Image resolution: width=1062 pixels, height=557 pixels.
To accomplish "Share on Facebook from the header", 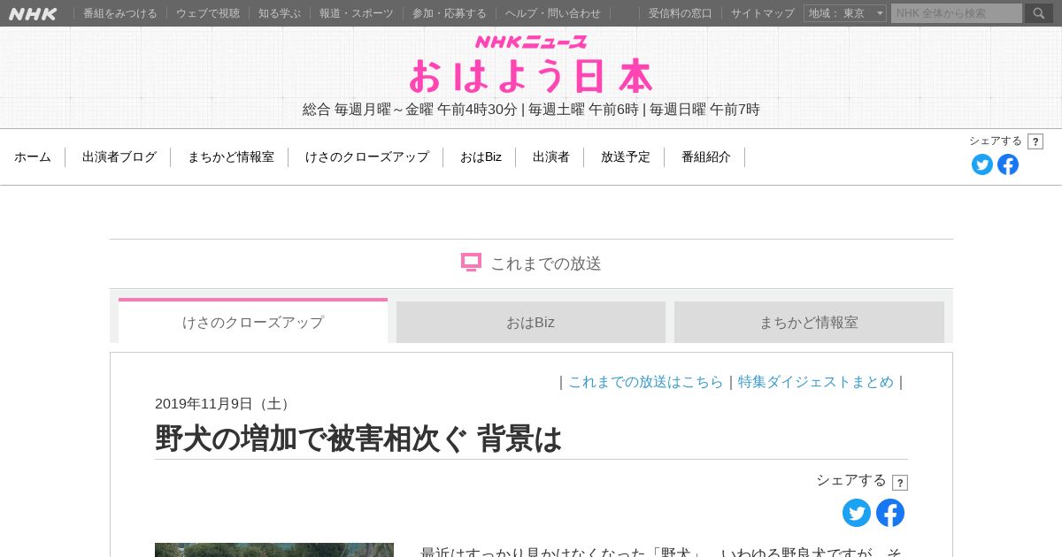I will (x=1008, y=164).
